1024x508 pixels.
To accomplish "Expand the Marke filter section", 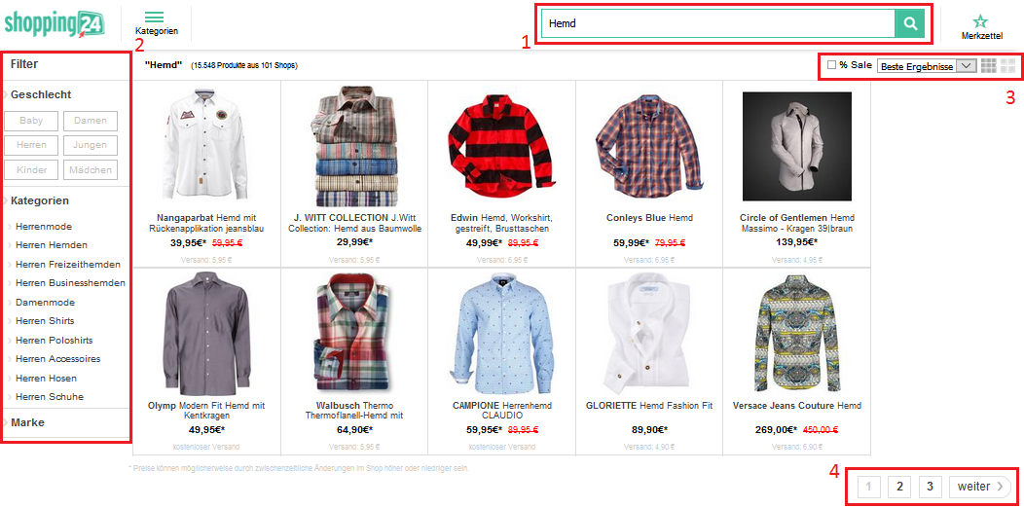I will pos(27,422).
